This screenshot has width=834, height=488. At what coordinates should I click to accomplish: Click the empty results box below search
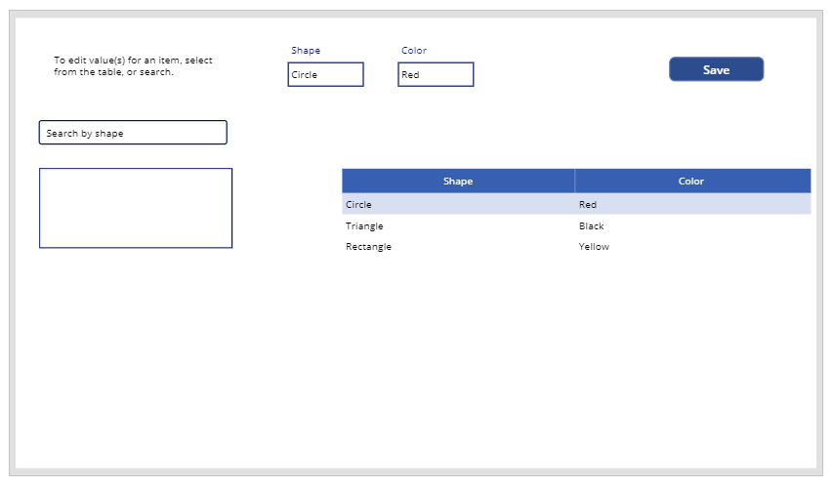click(x=136, y=208)
